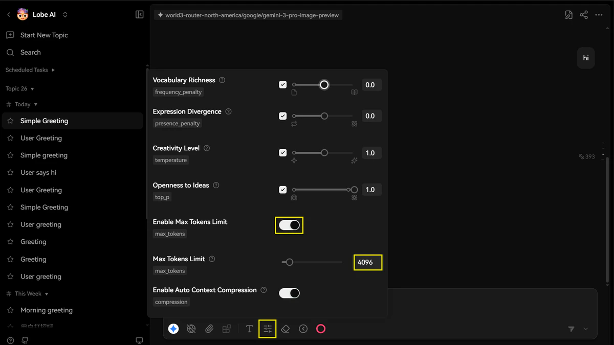Open the Lobe AI switcher chevron
The height and width of the screenshot is (345, 614).
tap(65, 15)
